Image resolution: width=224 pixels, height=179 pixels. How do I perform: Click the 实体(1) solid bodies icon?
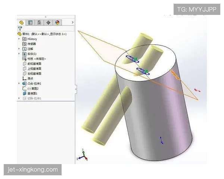click(x=24, y=54)
